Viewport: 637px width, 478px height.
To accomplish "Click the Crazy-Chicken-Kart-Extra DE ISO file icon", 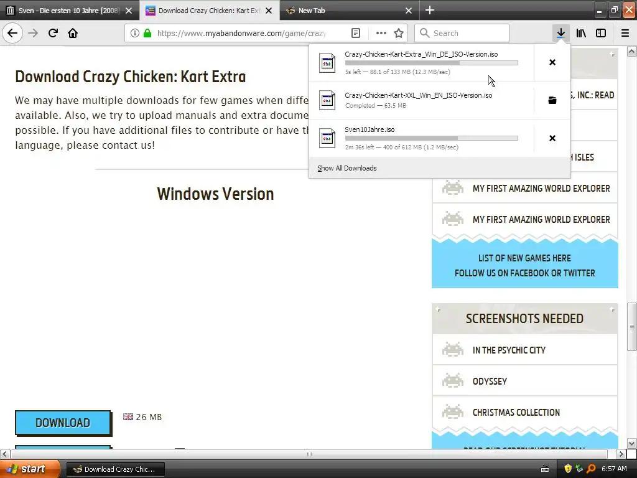I will [x=327, y=63].
